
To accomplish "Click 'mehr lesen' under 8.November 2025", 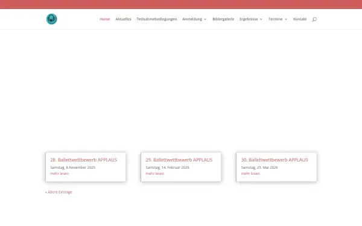I will point(60,174).
